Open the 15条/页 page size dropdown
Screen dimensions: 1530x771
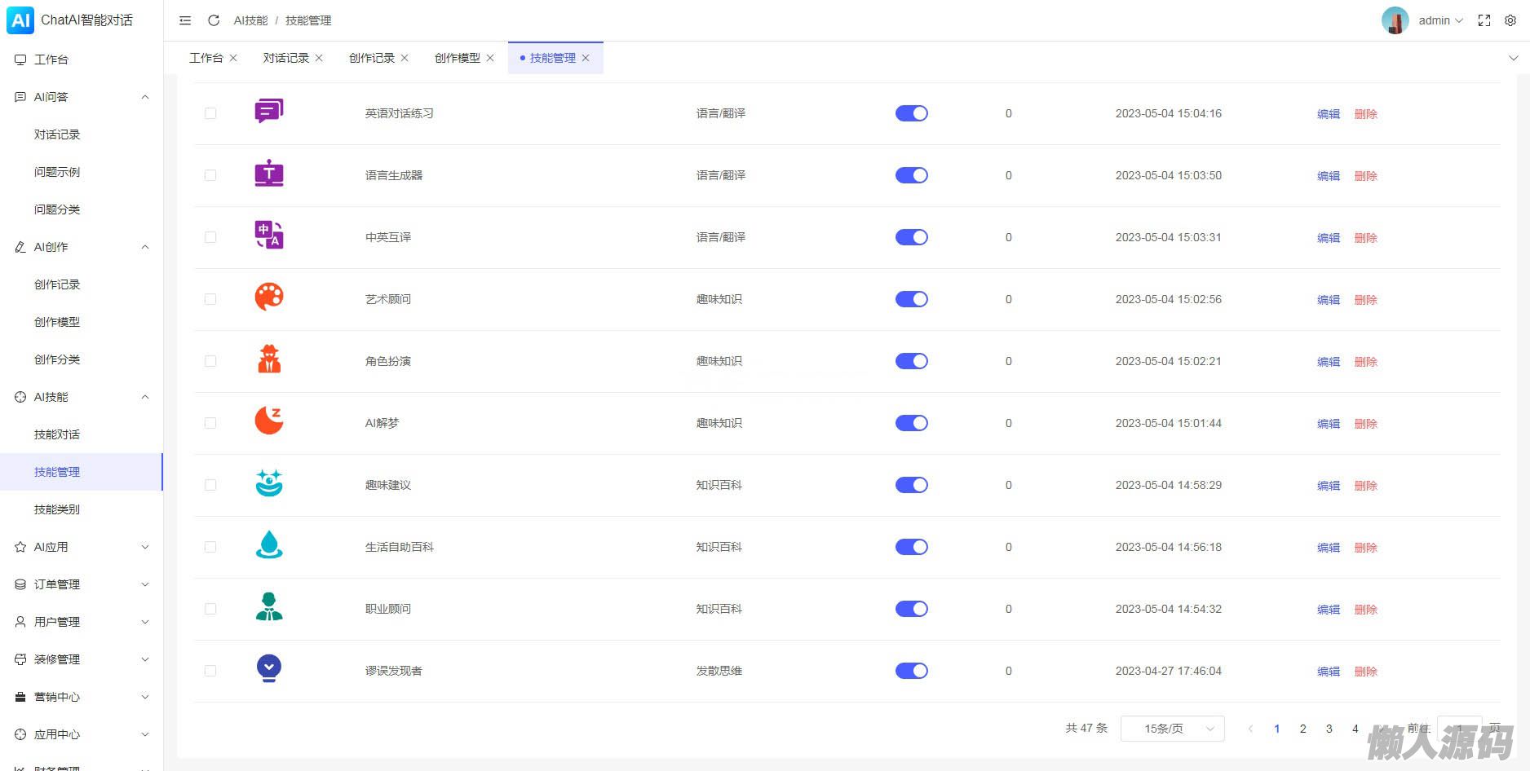point(1172,729)
